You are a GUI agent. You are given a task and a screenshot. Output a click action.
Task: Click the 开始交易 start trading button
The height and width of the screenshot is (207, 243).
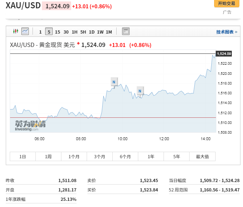click(226, 4)
